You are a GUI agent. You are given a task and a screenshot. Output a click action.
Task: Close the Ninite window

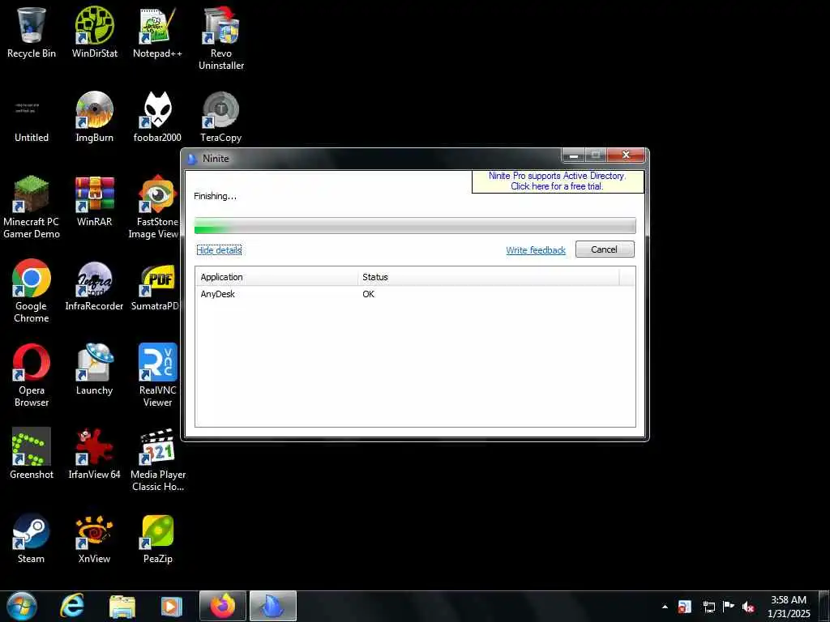(626, 155)
